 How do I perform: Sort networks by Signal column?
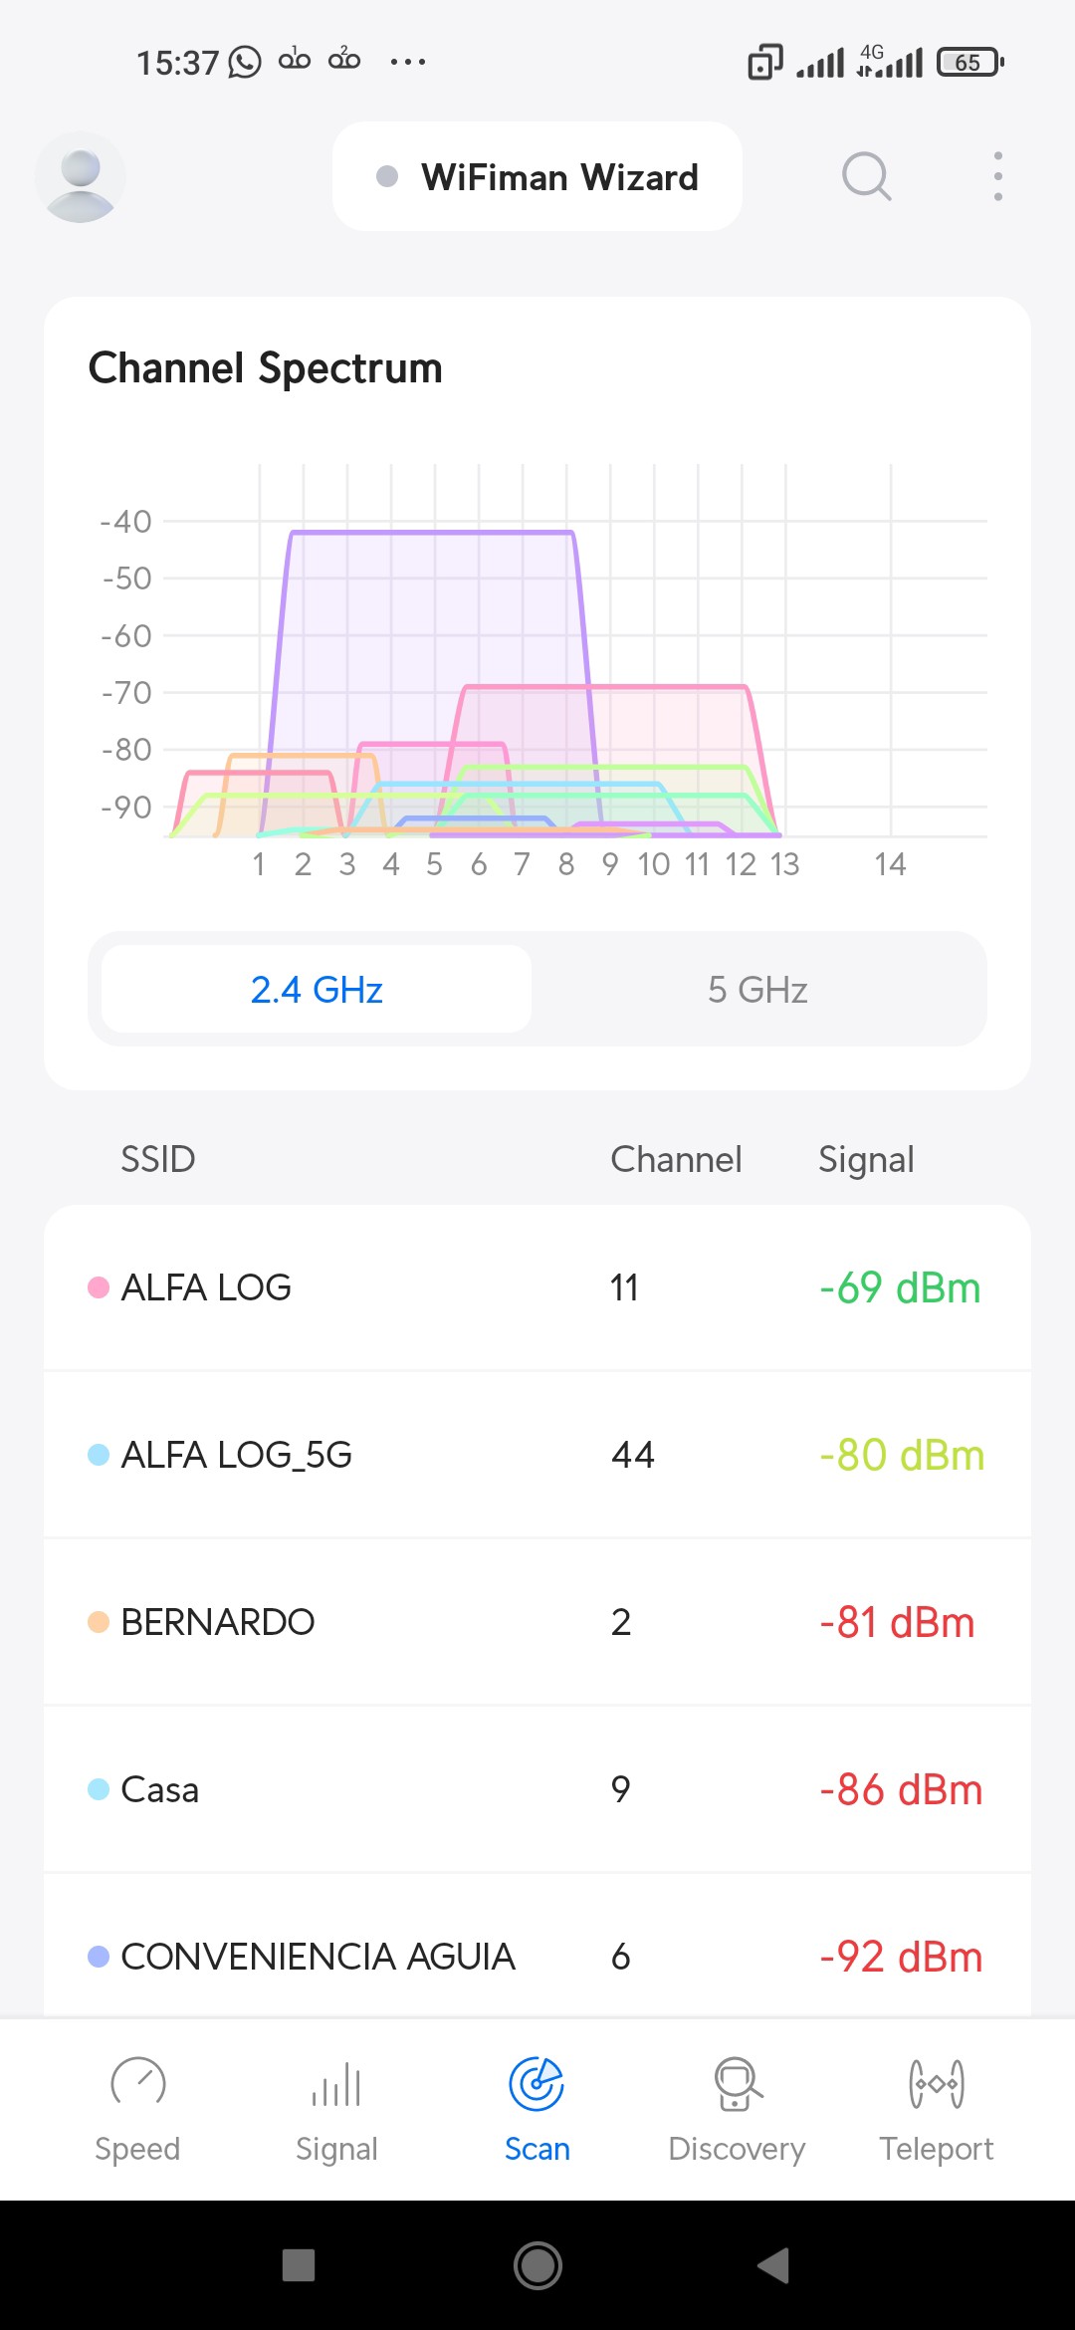coord(866,1159)
